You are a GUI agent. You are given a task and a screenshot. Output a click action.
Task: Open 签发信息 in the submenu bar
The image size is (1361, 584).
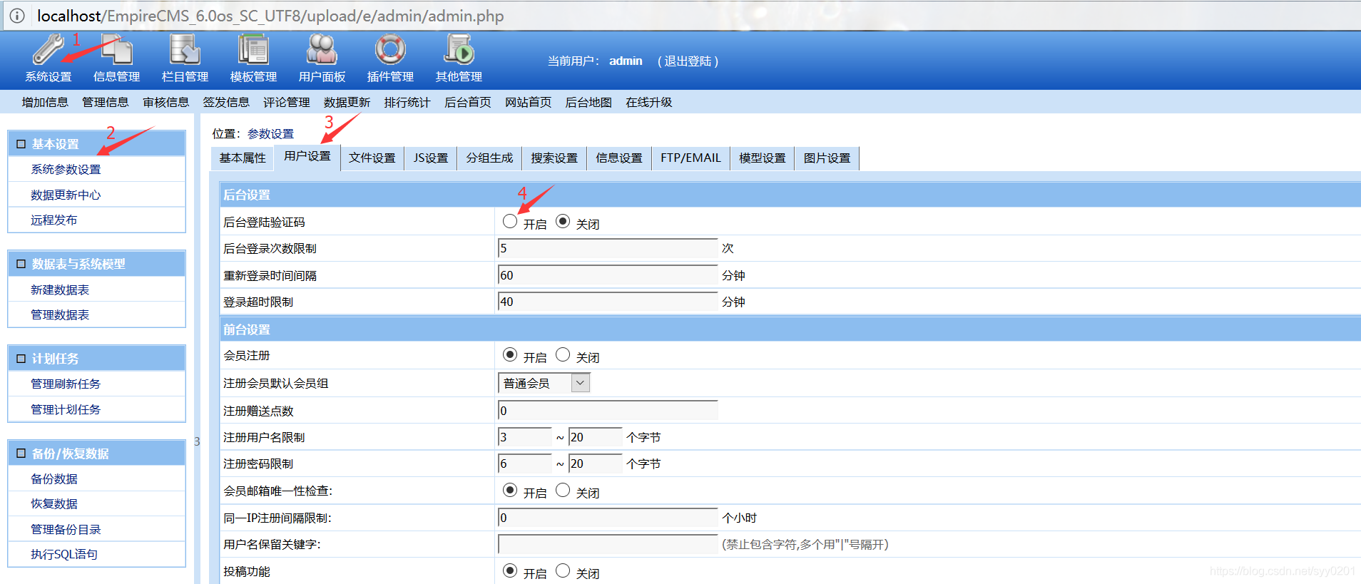226,103
